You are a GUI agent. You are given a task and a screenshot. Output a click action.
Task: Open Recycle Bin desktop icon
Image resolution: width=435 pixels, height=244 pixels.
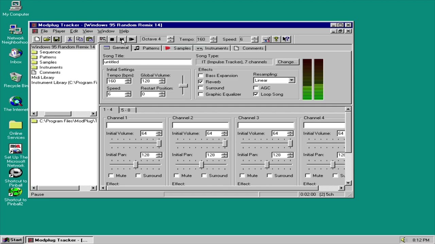click(x=16, y=80)
